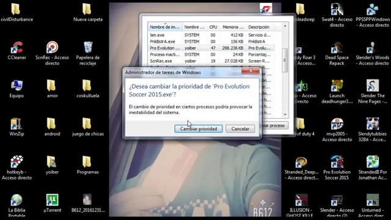Launch CCleaner from its desktop shortcut

click(16, 48)
